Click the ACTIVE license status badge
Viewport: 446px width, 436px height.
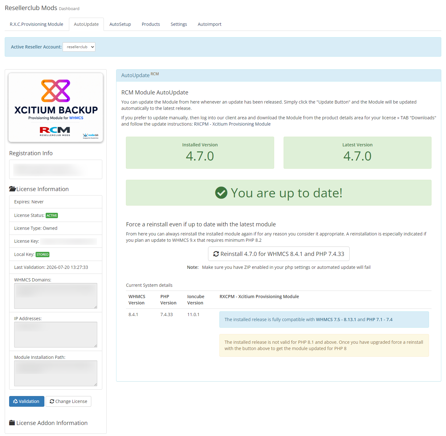[x=52, y=216]
